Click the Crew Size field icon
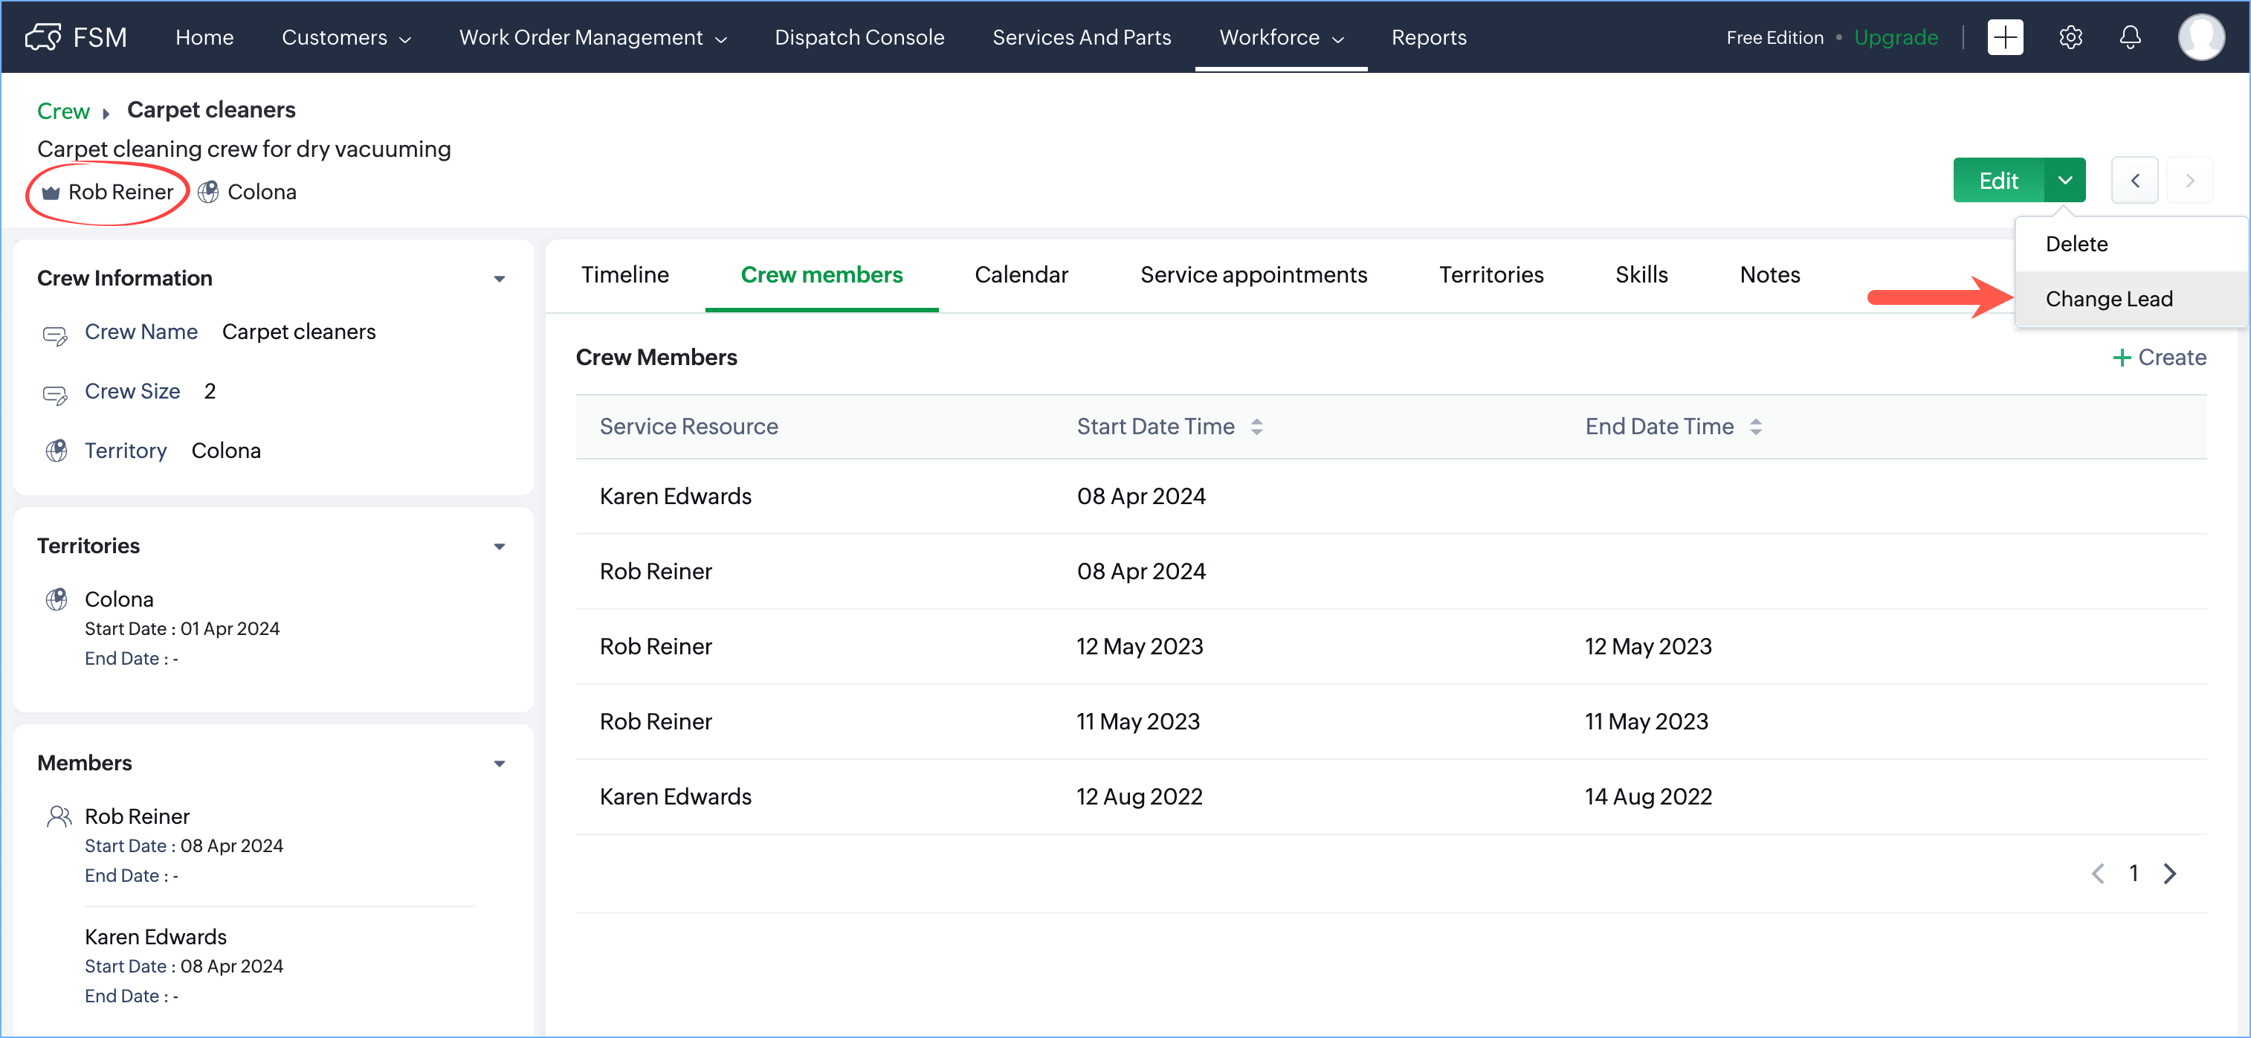The image size is (2251, 1038). tap(55, 395)
